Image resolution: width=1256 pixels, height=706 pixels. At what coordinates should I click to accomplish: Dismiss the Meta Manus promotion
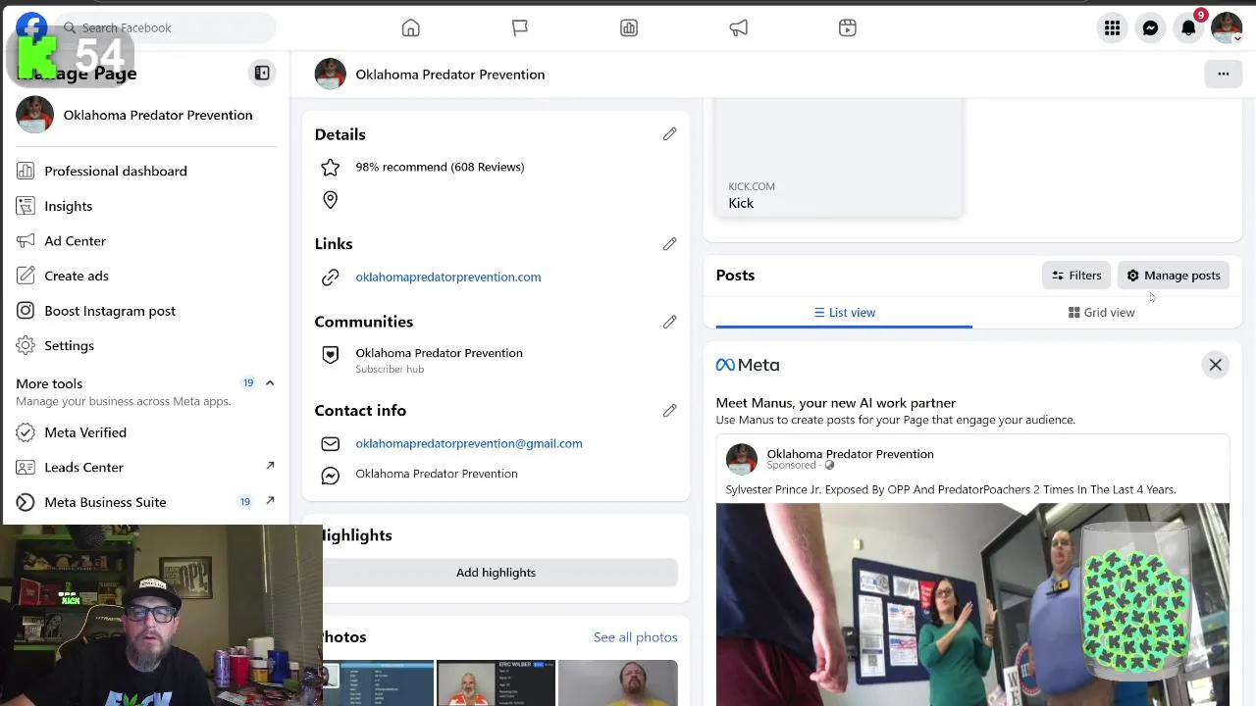(x=1215, y=365)
